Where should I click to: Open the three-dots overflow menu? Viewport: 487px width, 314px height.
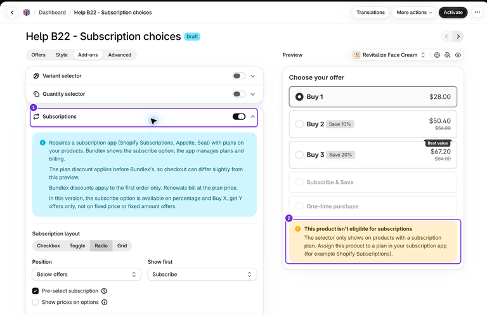(477, 13)
